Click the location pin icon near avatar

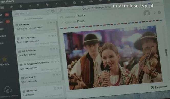click(155, 13)
